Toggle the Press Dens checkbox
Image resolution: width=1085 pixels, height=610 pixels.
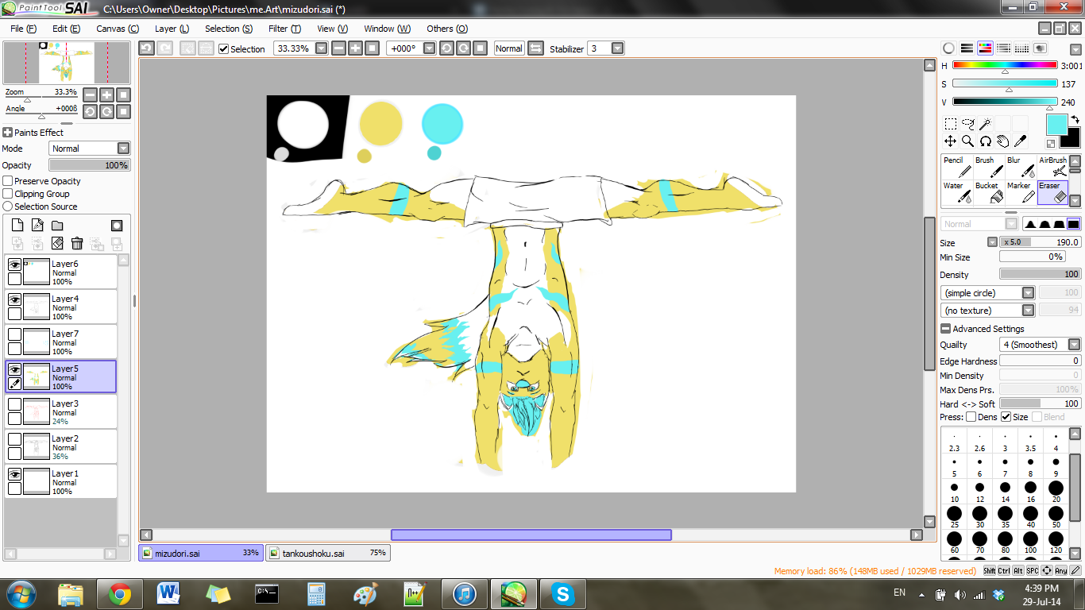(971, 417)
